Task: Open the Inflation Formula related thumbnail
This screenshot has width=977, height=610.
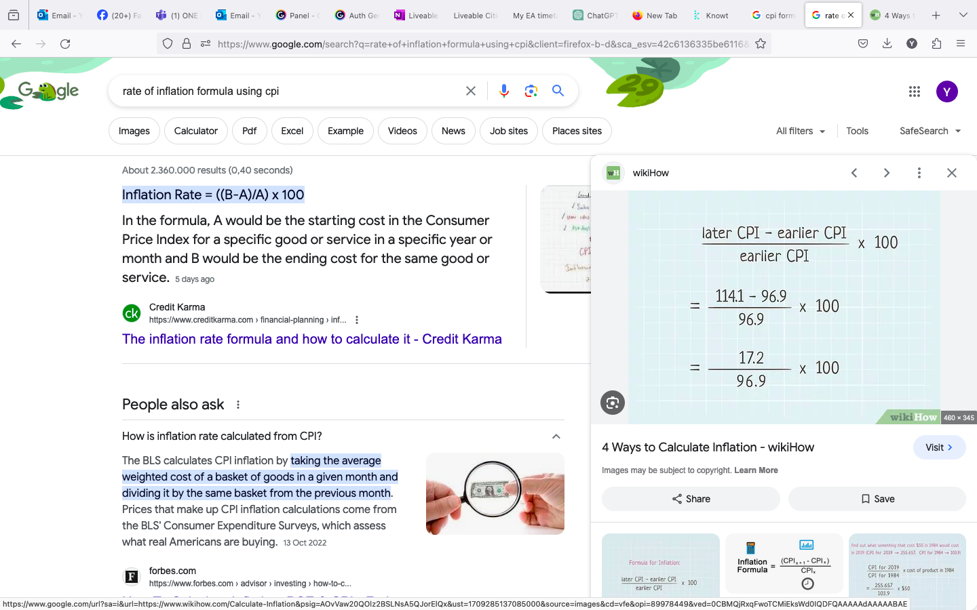Action: click(784, 566)
